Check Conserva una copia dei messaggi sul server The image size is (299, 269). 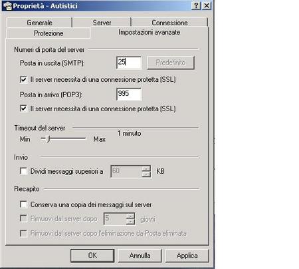tap(23, 204)
